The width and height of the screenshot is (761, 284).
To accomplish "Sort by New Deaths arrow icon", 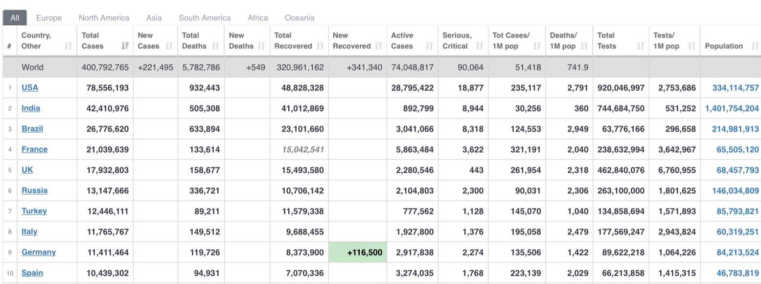I will (x=261, y=46).
